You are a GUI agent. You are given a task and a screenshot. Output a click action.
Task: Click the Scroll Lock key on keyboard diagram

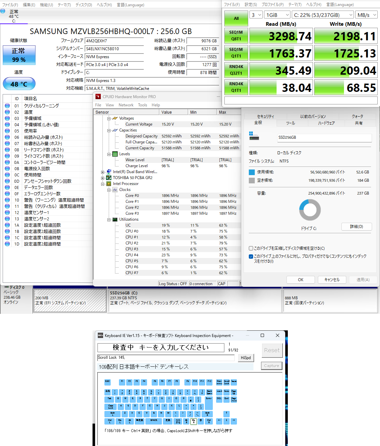coord(227,382)
